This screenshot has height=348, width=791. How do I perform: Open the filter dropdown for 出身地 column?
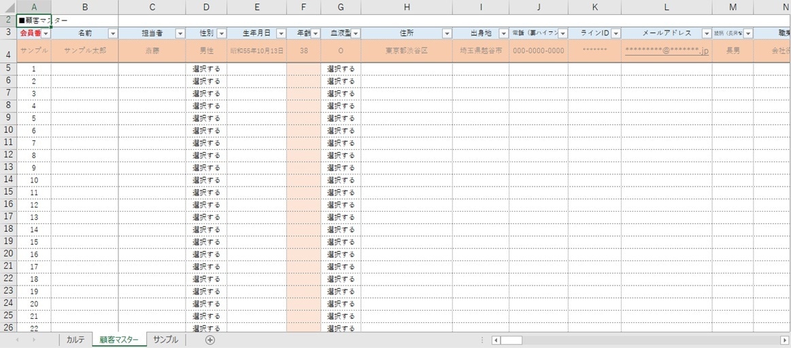pyautogui.click(x=503, y=33)
